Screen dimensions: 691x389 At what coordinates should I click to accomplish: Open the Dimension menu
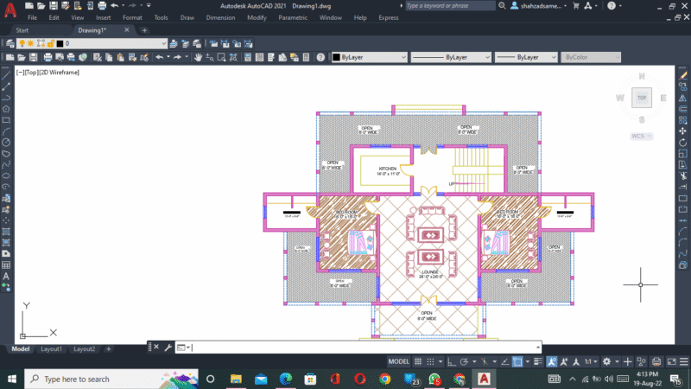coord(221,17)
